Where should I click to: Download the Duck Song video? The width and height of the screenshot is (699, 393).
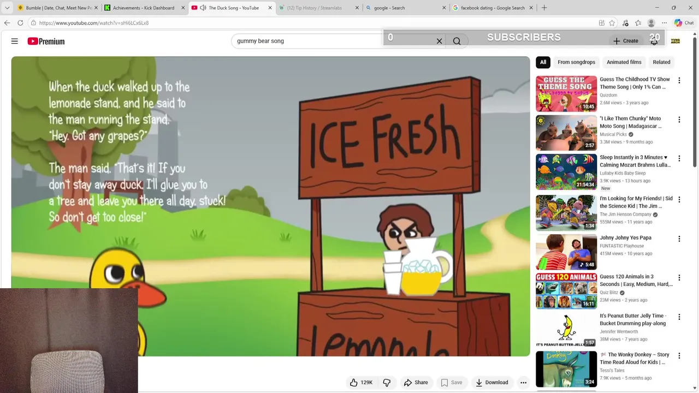click(491, 383)
